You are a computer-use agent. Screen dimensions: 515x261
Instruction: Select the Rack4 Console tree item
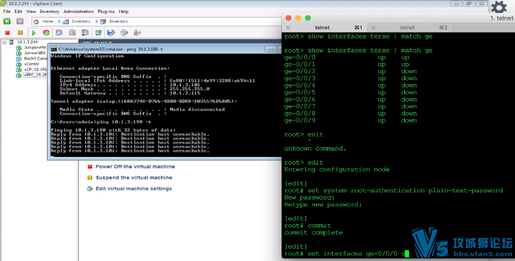click(x=35, y=58)
